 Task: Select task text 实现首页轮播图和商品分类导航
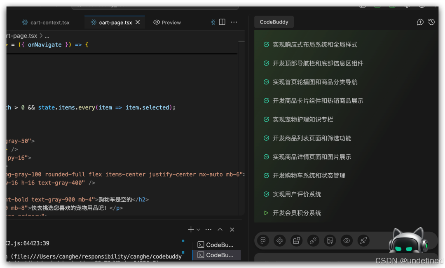pyautogui.click(x=315, y=82)
